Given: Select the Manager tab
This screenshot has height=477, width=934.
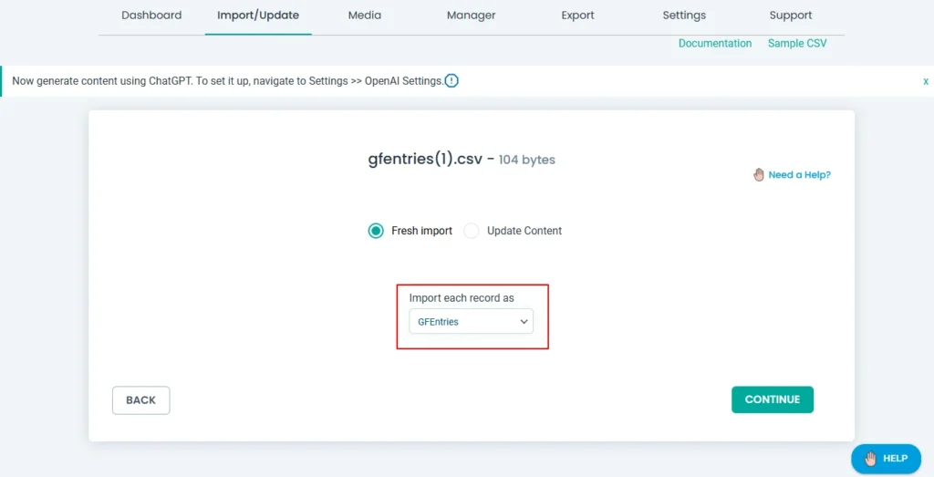Looking at the screenshot, I should pyautogui.click(x=472, y=16).
